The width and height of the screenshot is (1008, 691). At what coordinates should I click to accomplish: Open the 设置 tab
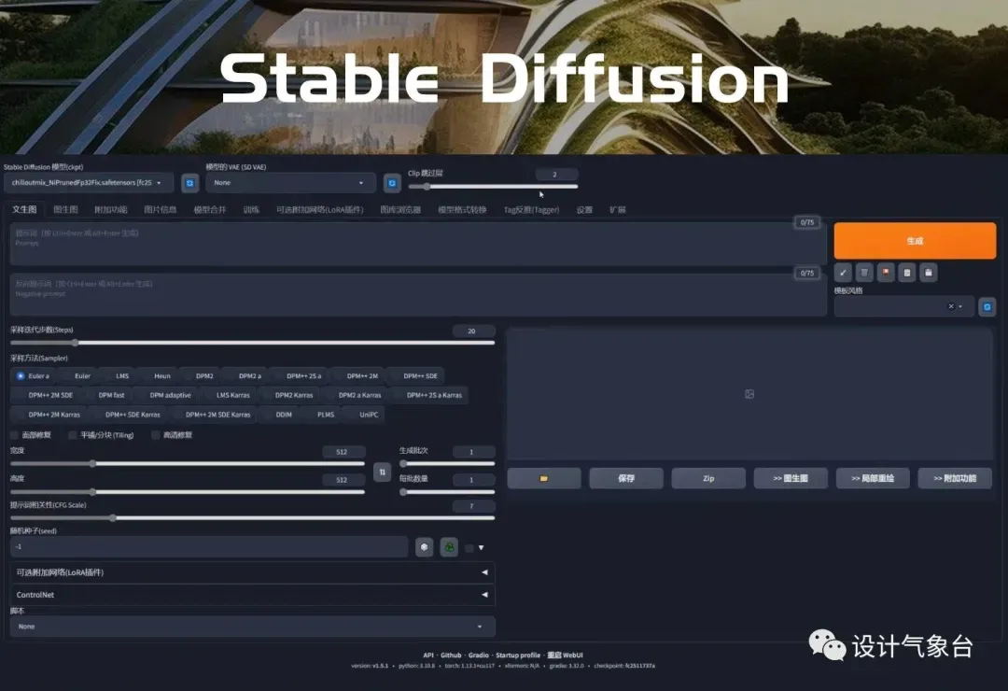584,210
